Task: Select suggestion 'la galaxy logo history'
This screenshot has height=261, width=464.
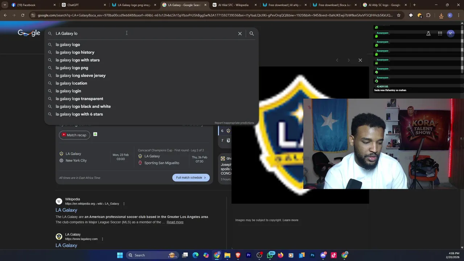Action: pyautogui.click(x=152, y=52)
